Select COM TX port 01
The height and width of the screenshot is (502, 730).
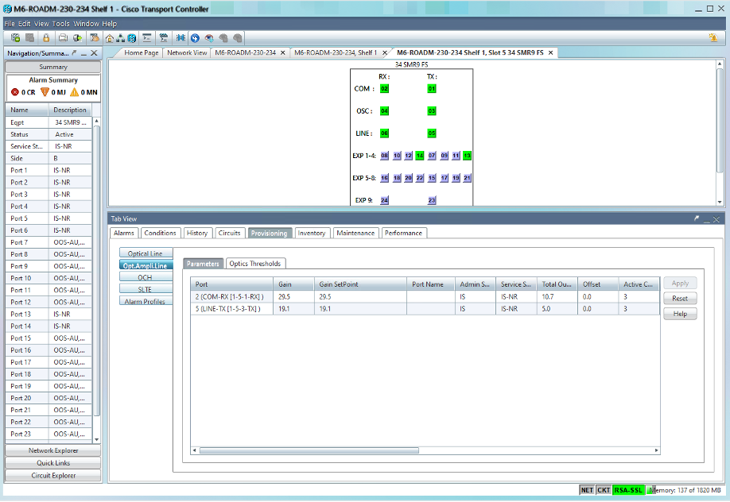(432, 88)
